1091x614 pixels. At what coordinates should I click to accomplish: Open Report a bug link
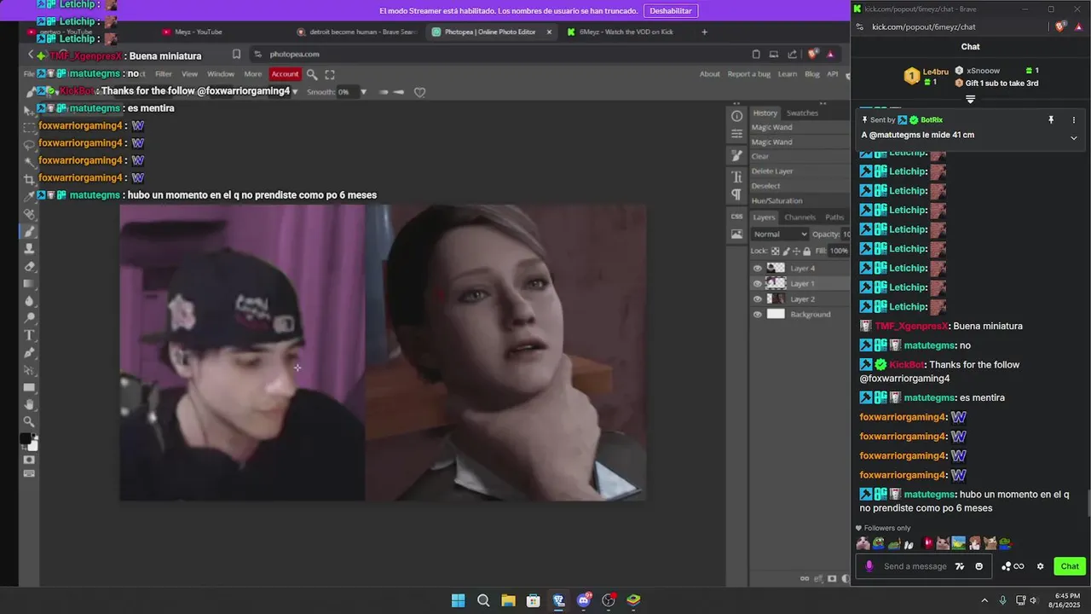click(749, 74)
